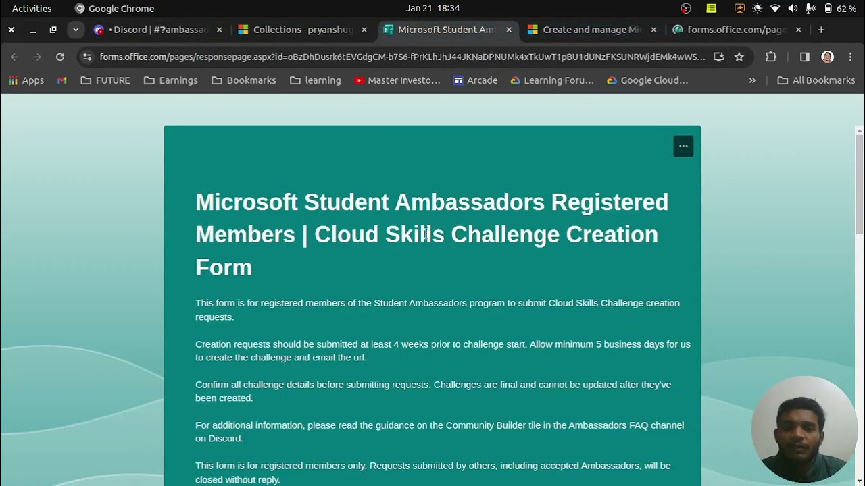This screenshot has width=865, height=486.
Task: Open the volume speaker indicator
Action: click(x=793, y=9)
